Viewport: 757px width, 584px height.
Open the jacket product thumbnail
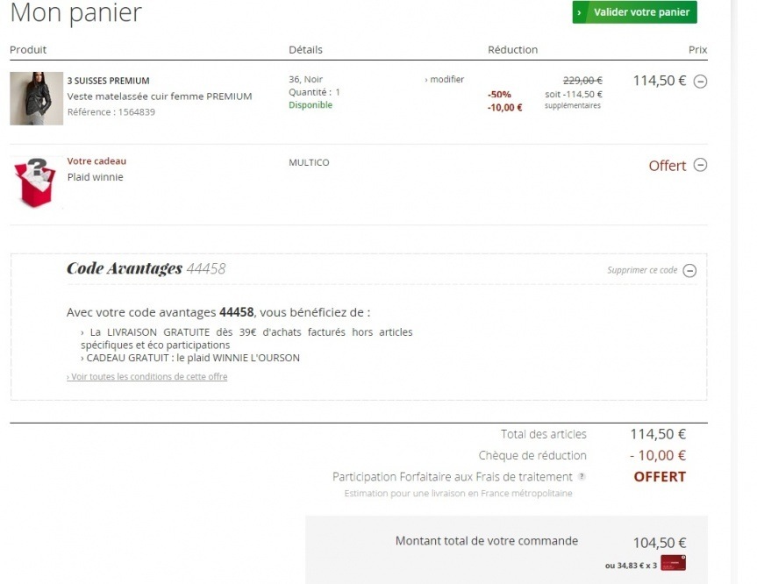[36, 98]
